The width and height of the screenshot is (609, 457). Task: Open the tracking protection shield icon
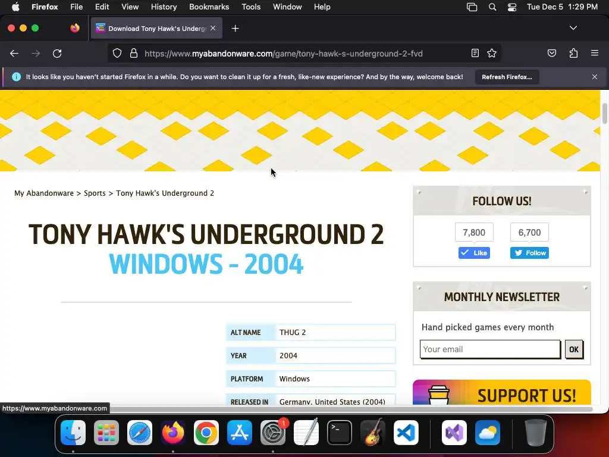[117, 54]
